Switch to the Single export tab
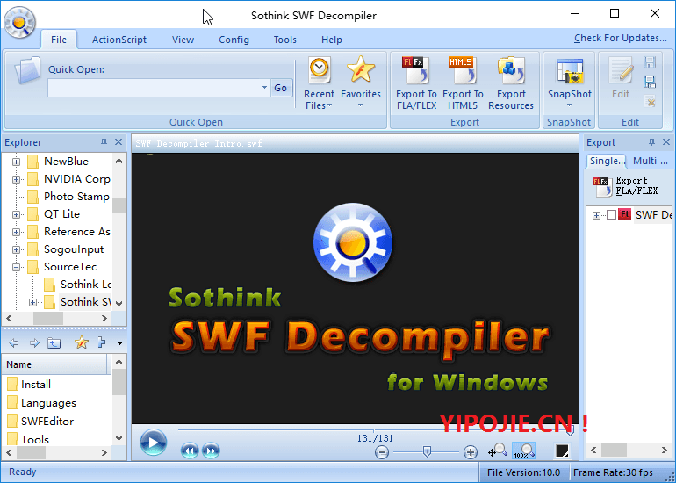676x483 pixels. pos(607,161)
